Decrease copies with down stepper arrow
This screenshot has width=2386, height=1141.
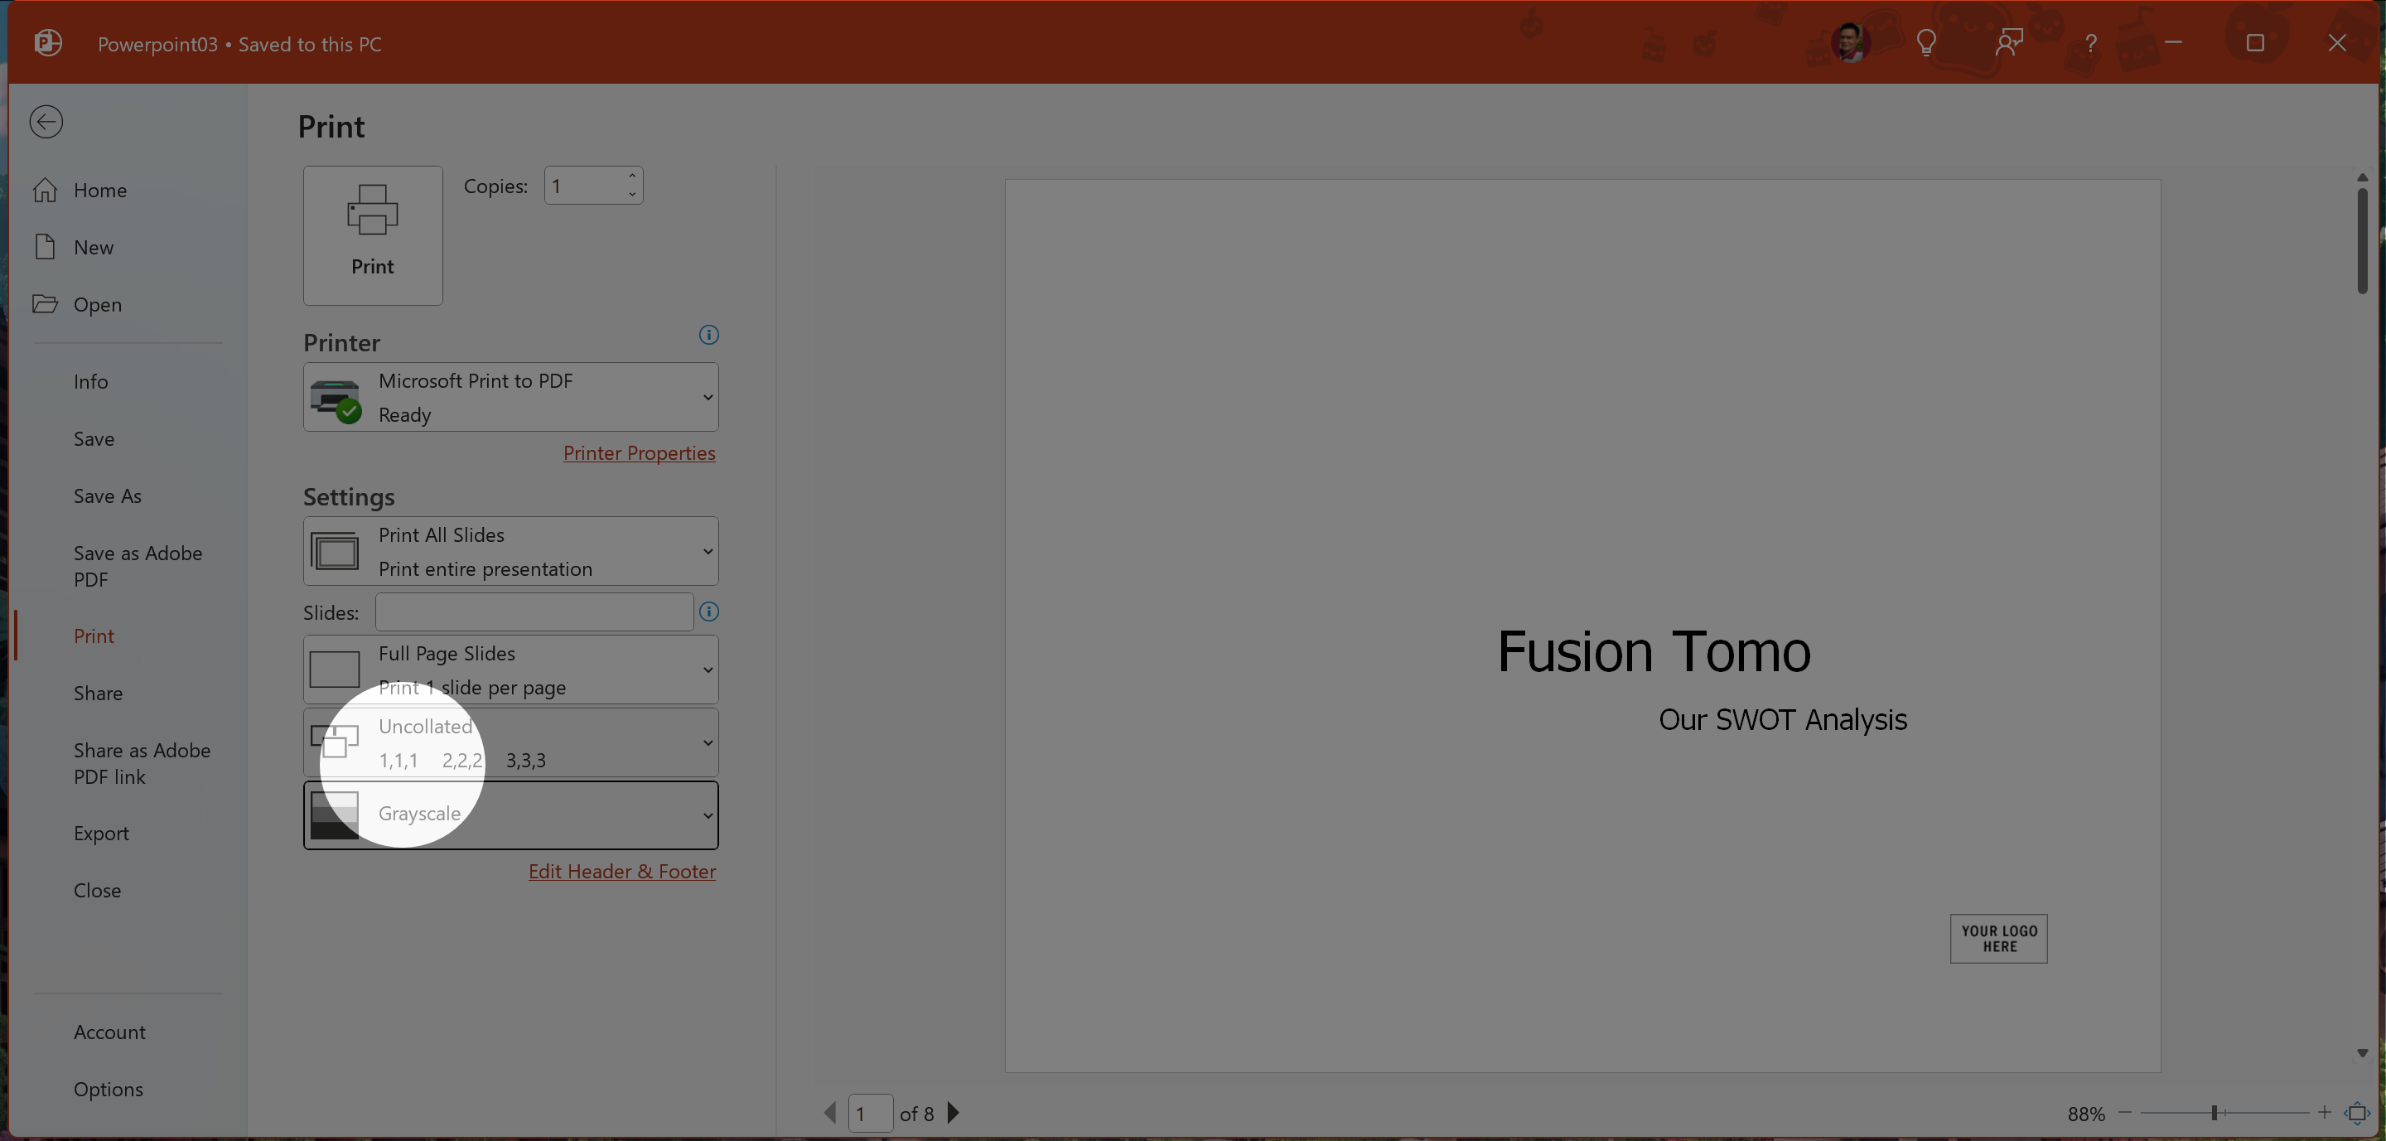coord(631,195)
